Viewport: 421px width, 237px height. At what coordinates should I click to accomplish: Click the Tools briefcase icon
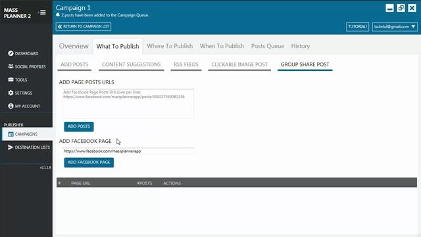(11, 80)
